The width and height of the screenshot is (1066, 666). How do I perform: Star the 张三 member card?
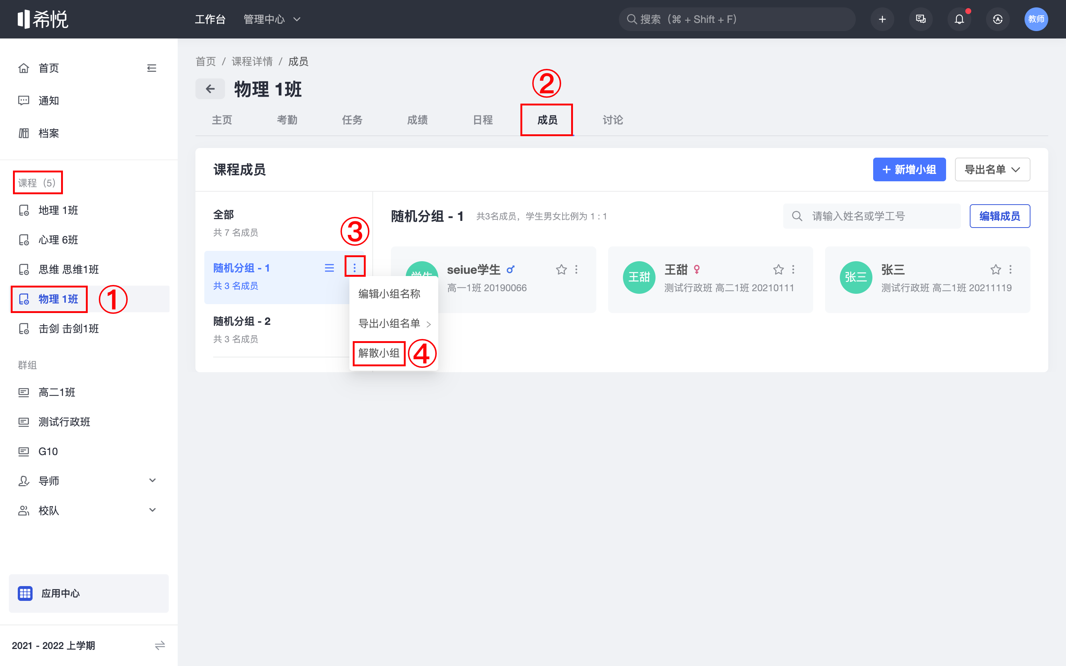point(996,269)
